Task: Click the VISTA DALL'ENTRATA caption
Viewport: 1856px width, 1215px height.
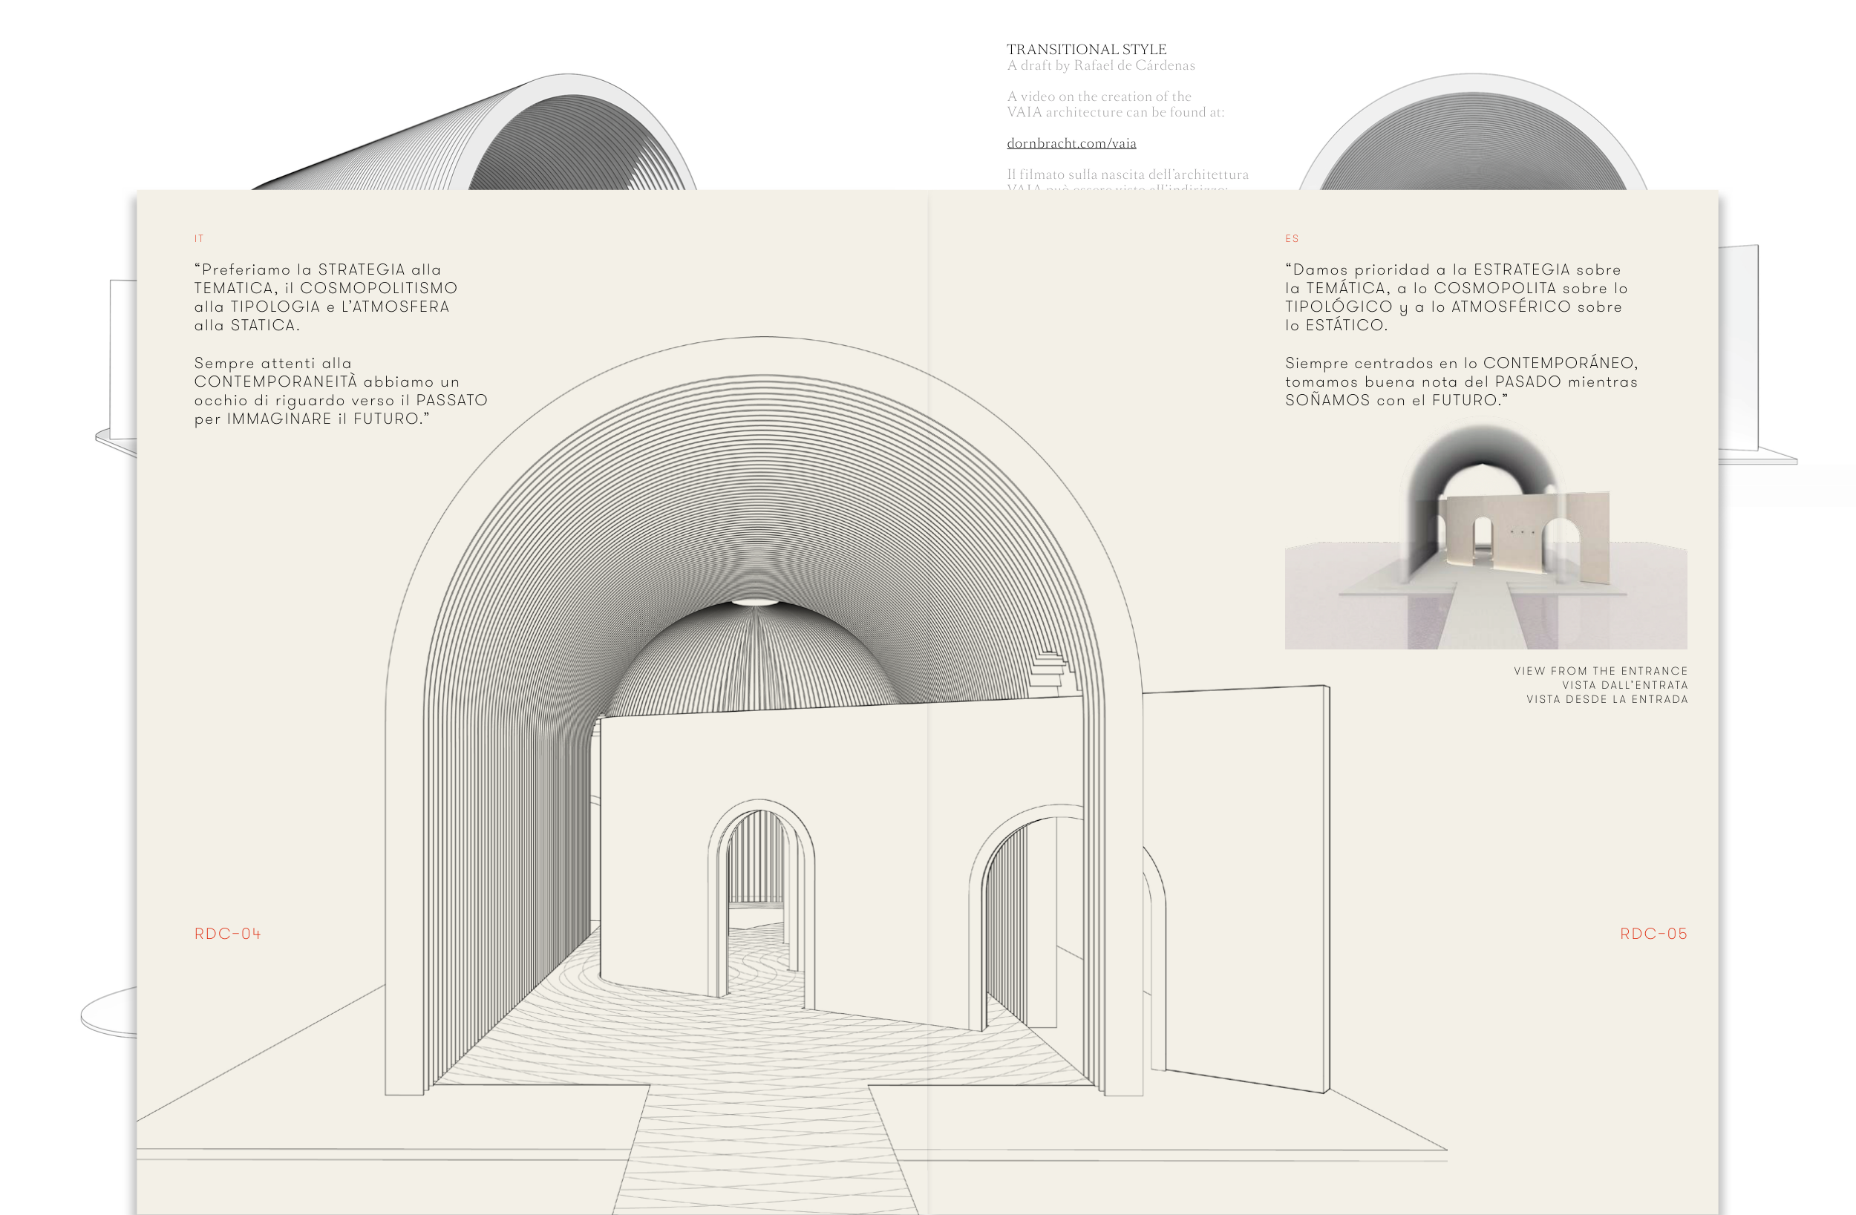Action: (x=1624, y=686)
